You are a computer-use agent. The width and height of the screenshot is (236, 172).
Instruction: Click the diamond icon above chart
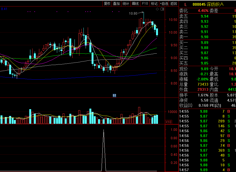click(x=157, y=9)
